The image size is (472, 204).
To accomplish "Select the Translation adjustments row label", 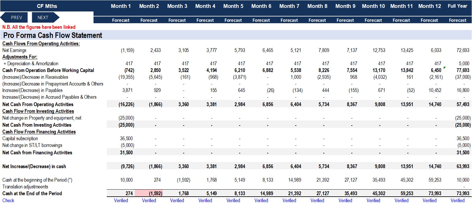I will [25, 187].
